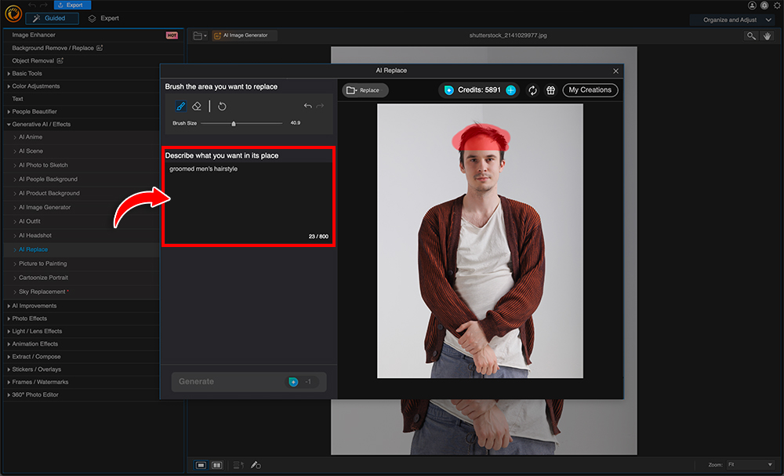
Task: Open AI People Background
Action: pyautogui.click(x=82, y=179)
